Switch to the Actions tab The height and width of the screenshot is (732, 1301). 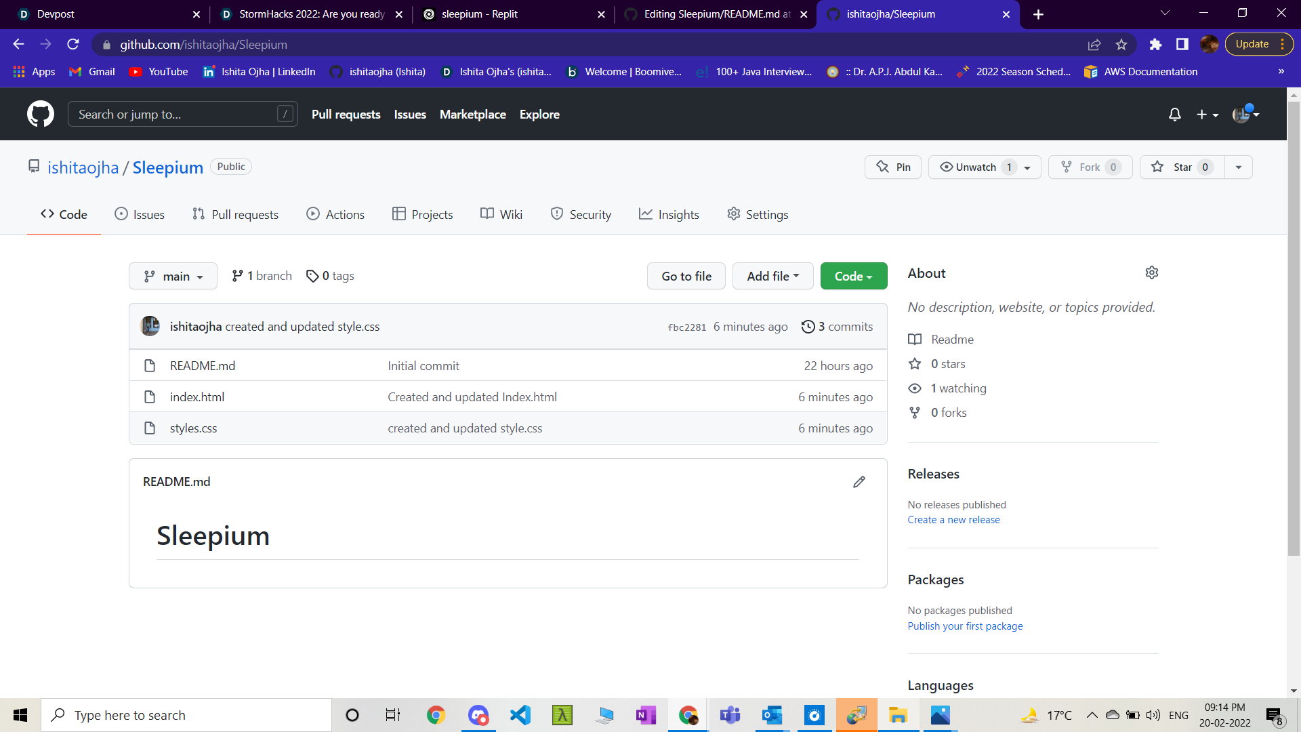pos(335,215)
